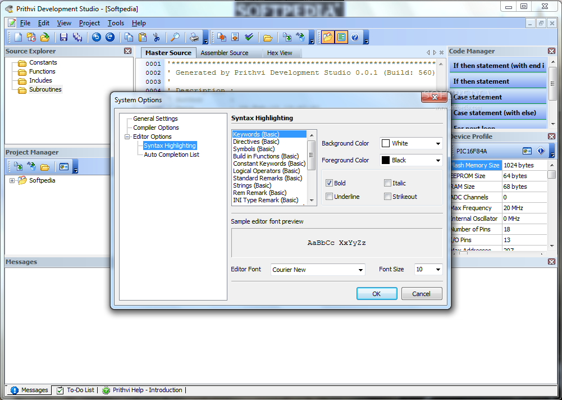Screen dimensions: 562x400
Task: Click the new project icon beside new file
Action: coord(31,37)
